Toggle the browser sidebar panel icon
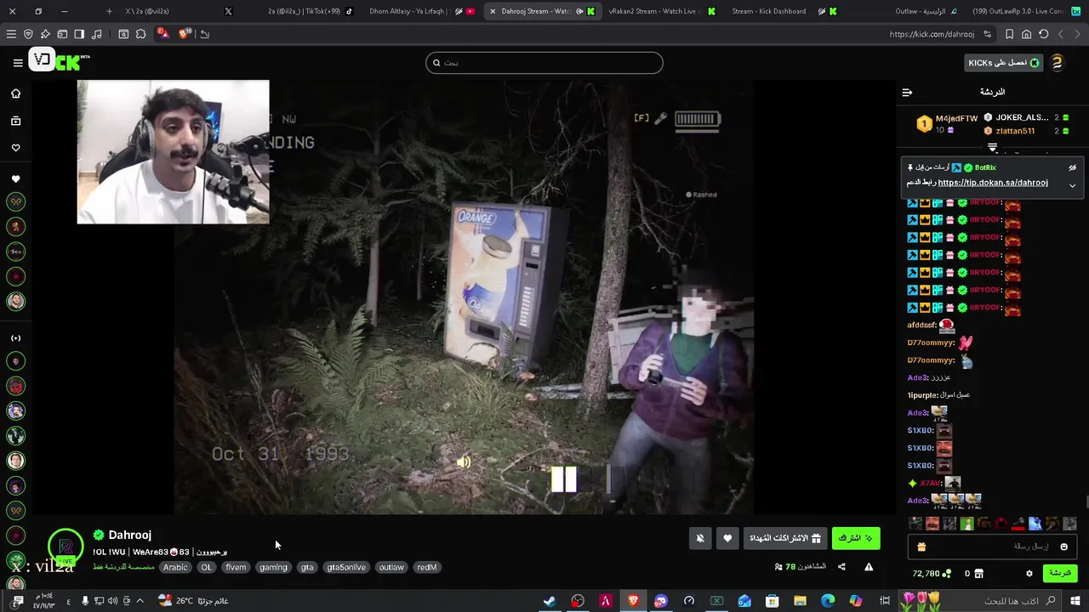The image size is (1089, 612). (x=79, y=34)
